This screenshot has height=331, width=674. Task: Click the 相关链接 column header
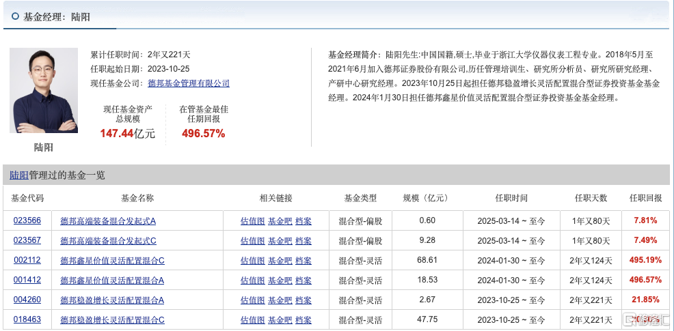click(276, 198)
